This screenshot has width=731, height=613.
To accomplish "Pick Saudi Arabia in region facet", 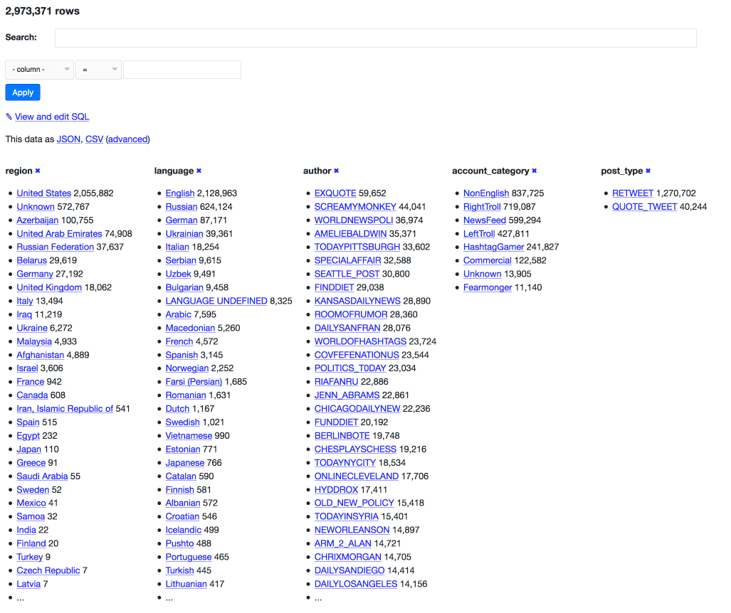I will [43, 476].
